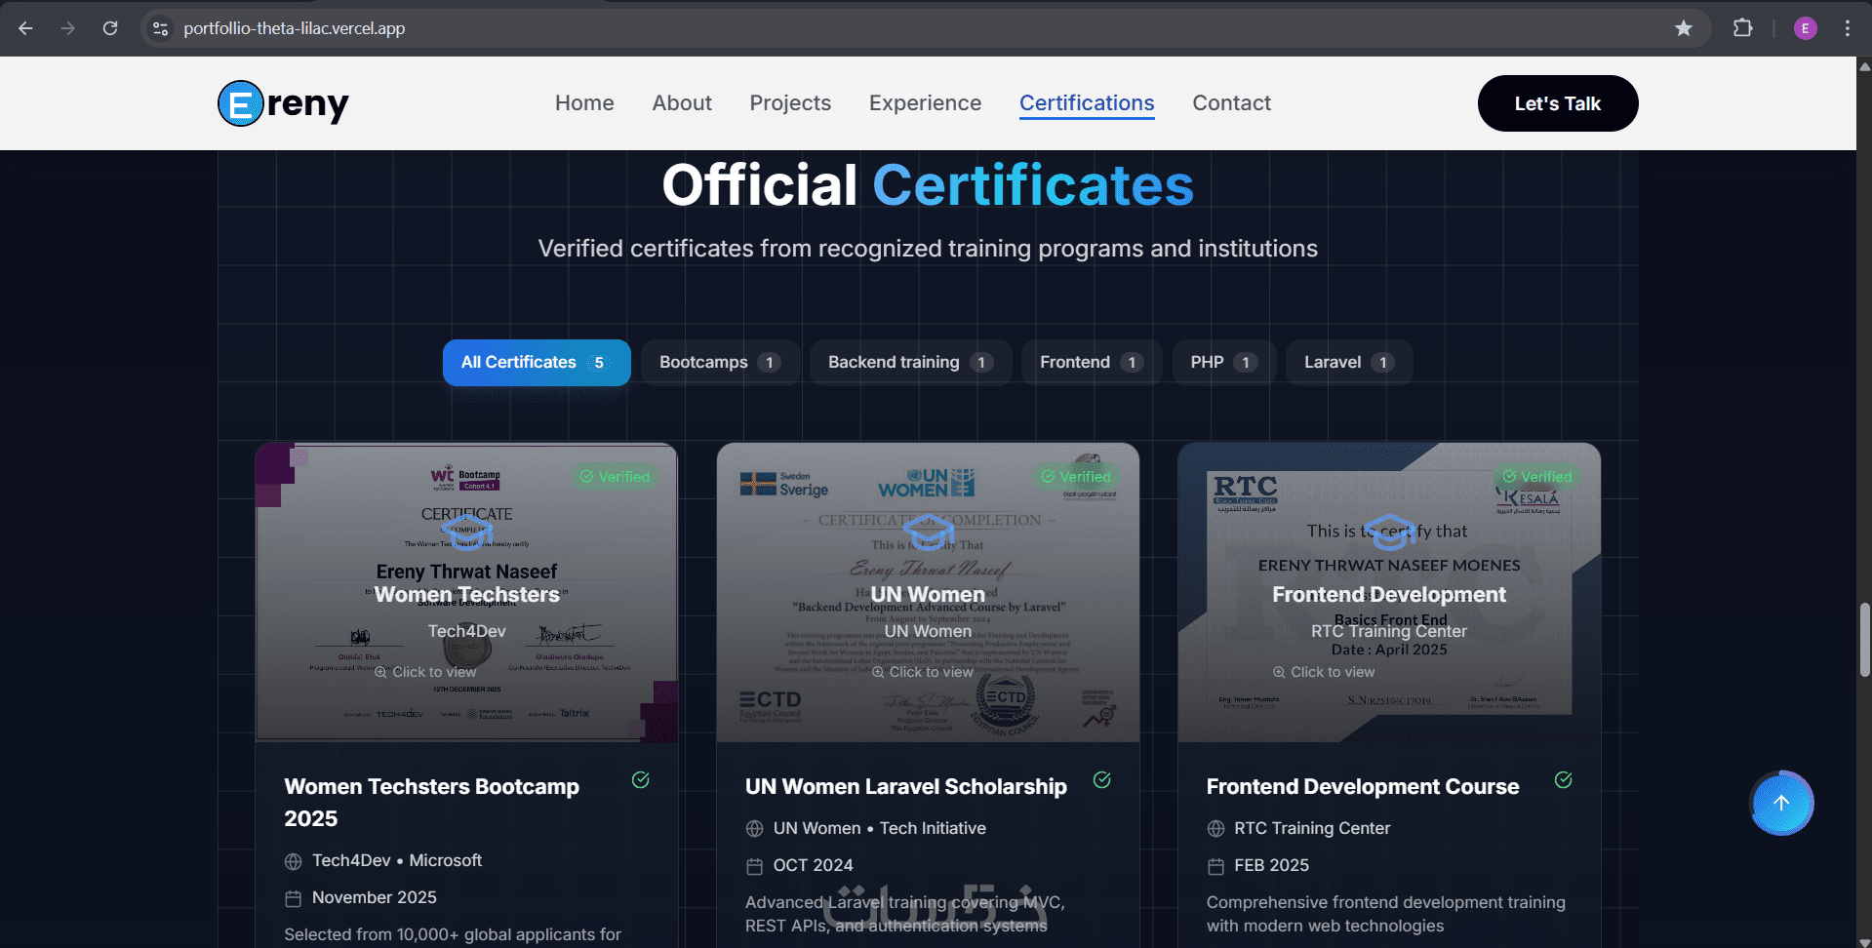Click the "Official Certificates" heading
1872x948 pixels.
click(928, 185)
